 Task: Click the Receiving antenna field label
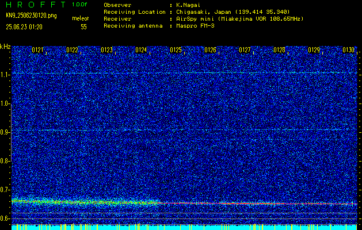coord(133,26)
